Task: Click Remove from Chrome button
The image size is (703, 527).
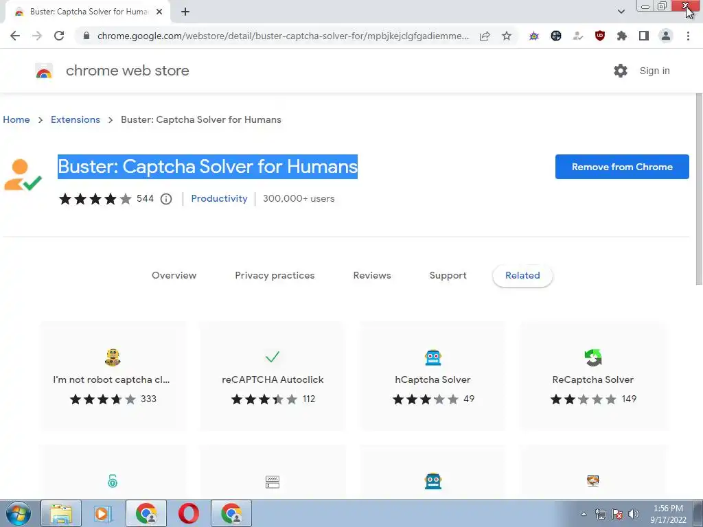Action: pyautogui.click(x=622, y=167)
